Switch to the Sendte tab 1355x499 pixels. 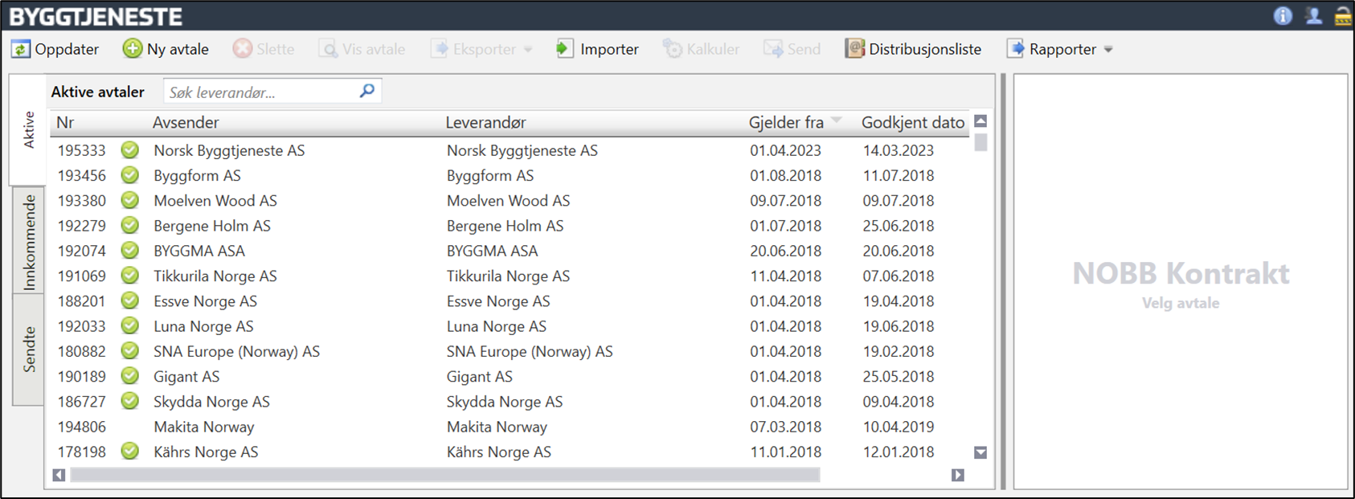click(x=29, y=350)
